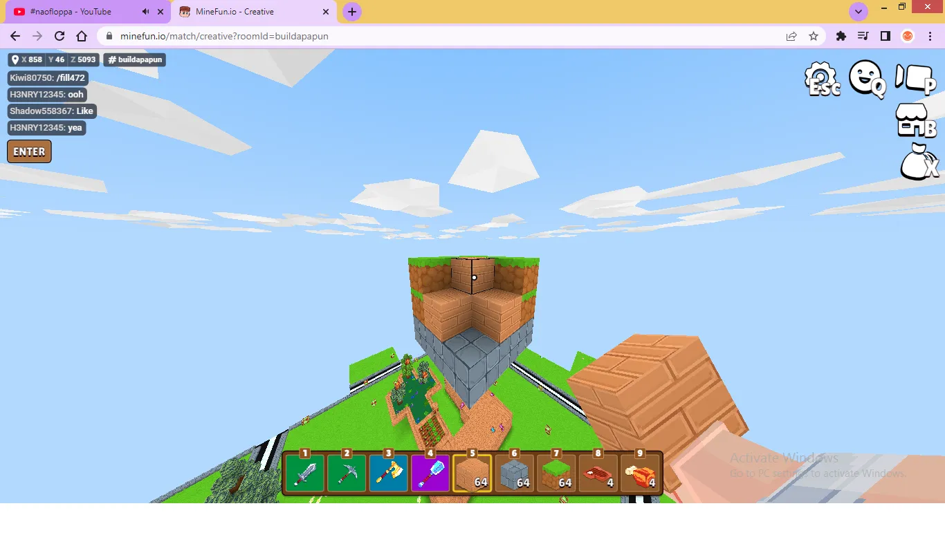Open the browser extensions puzzle menu
This screenshot has width=945, height=535.
click(841, 36)
